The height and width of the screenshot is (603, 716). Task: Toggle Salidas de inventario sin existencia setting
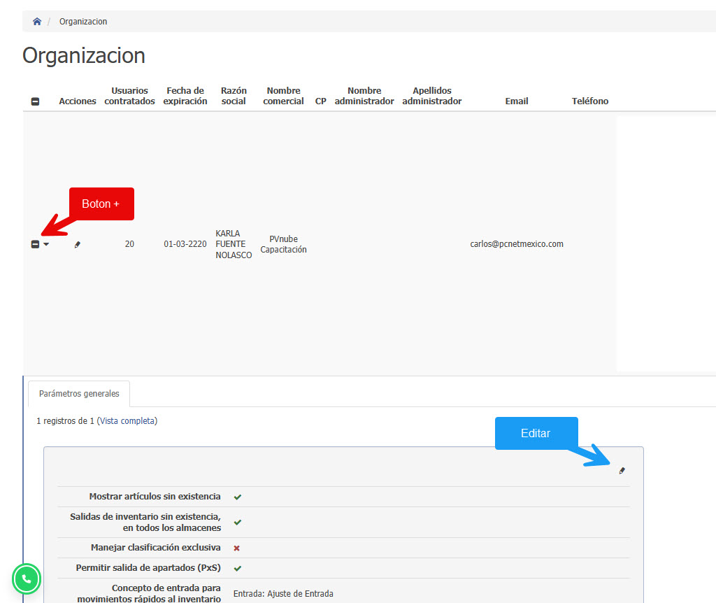click(237, 521)
